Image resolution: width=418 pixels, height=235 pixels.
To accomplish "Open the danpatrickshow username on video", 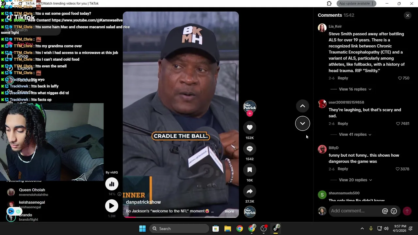I will [143, 202].
